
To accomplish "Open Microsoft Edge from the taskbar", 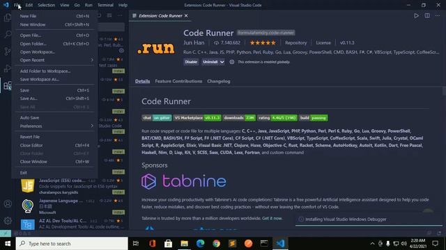I will click(x=200, y=244).
